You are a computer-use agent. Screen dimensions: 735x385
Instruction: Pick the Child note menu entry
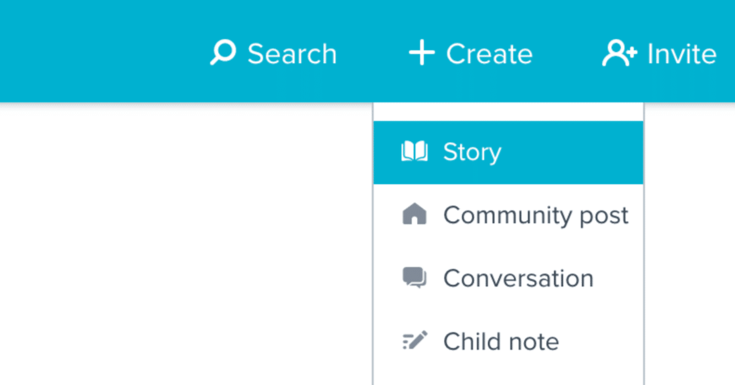(x=508, y=341)
